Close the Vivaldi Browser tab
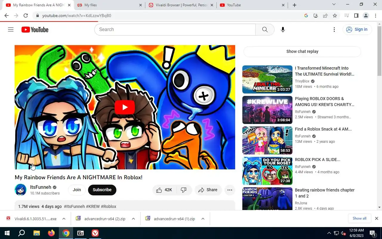 [x=212, y=5]
